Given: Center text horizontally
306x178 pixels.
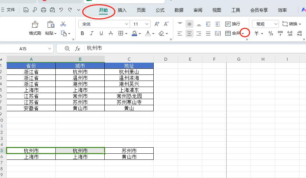Looking at the screenshot, I should click(x=189, y=33).
